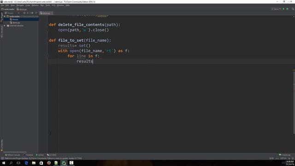Place the cursor after the 'results' text on the current line

tap(93, 61)
